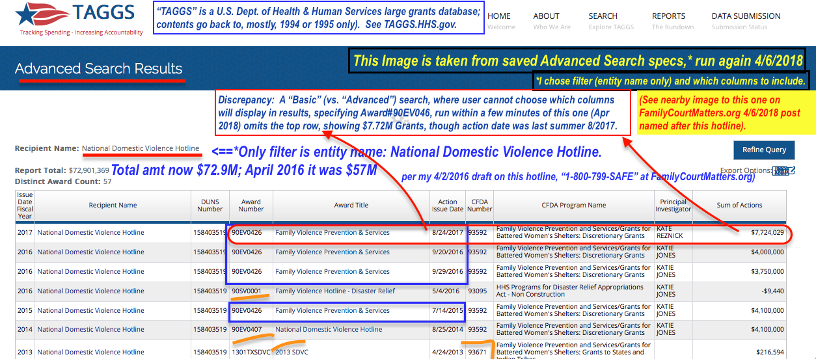Click the Recipient Name column header
This screenshot has width=816, height=359.
[x=113, y=206]
